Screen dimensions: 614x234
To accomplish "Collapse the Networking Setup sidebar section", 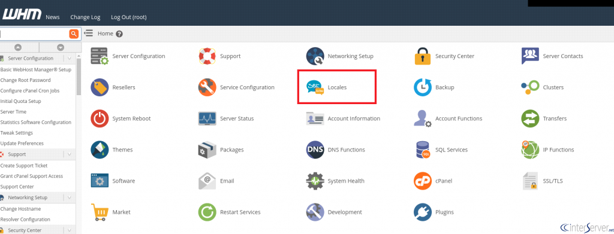I will [70, 197].
